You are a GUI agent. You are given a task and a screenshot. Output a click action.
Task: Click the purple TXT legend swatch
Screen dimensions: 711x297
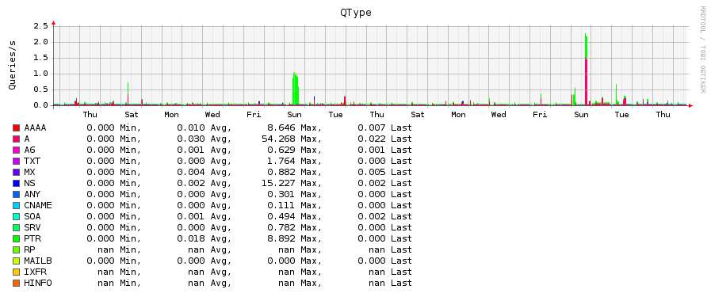[16, 162]
